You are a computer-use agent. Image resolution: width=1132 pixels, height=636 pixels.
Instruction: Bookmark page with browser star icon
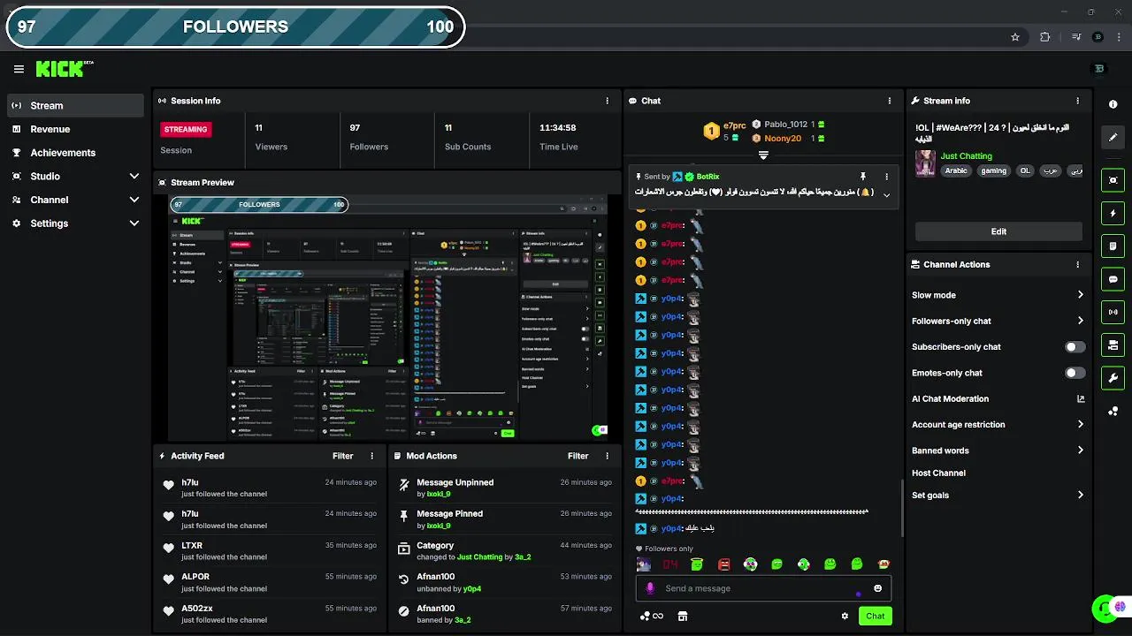point(1015,37)
